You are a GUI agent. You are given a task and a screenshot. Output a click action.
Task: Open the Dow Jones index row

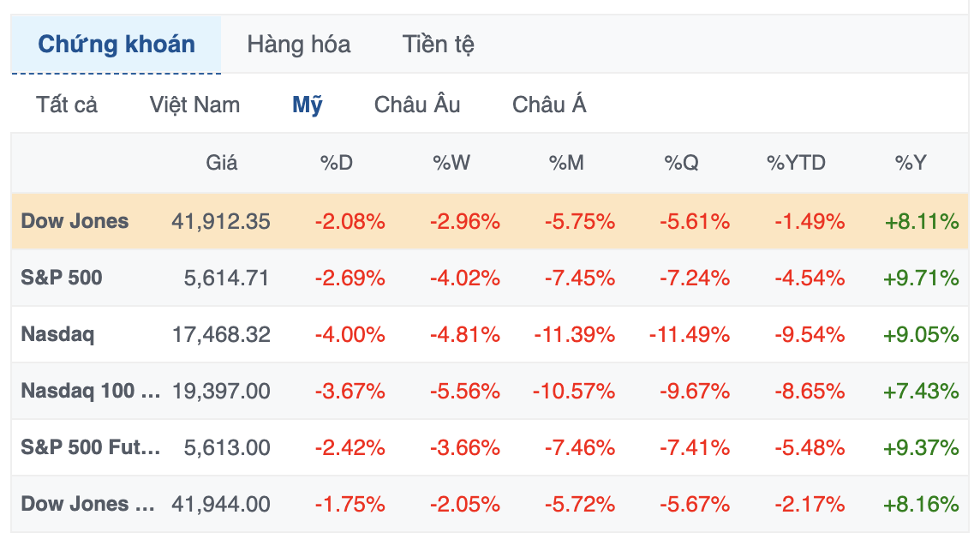(x=75, y=221)
